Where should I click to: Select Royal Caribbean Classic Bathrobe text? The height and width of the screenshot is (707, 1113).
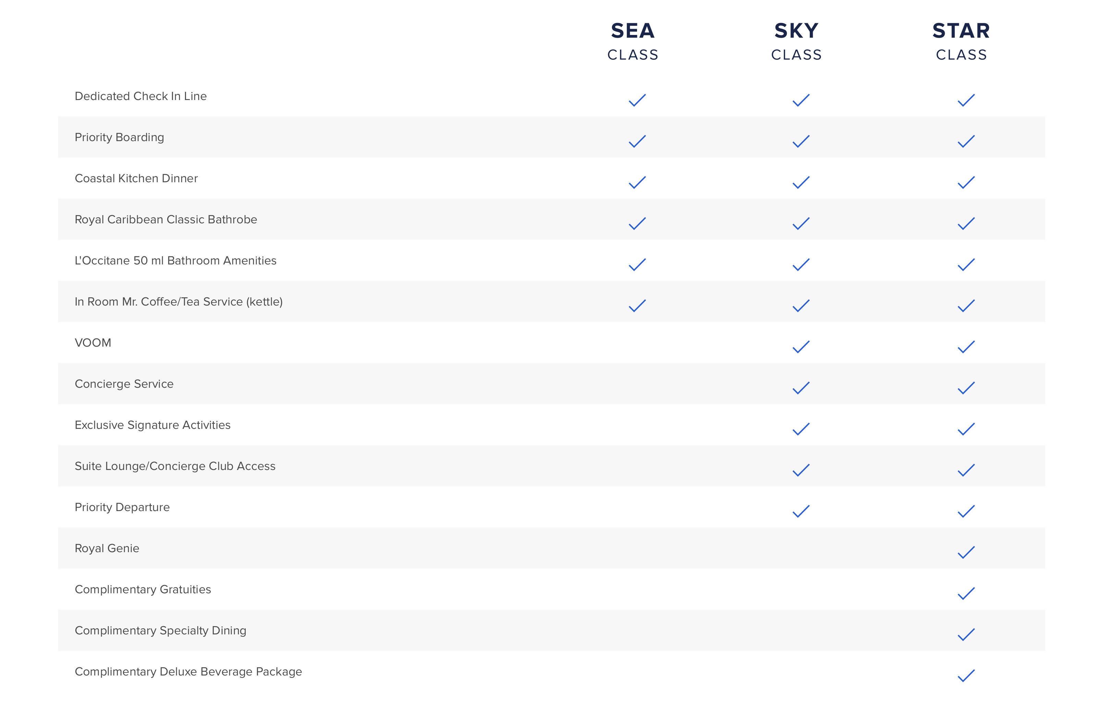tap(166, 220)
